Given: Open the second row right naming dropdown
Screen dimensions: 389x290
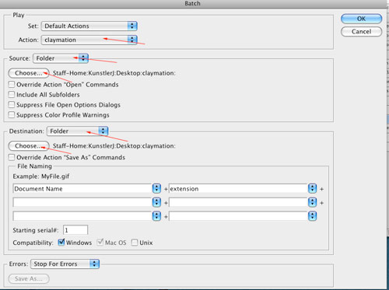Looking at the screenshot, I should 312,202.
